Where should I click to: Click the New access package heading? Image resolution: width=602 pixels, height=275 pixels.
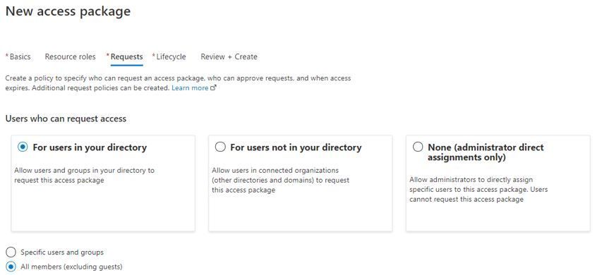tap(68, 11)
